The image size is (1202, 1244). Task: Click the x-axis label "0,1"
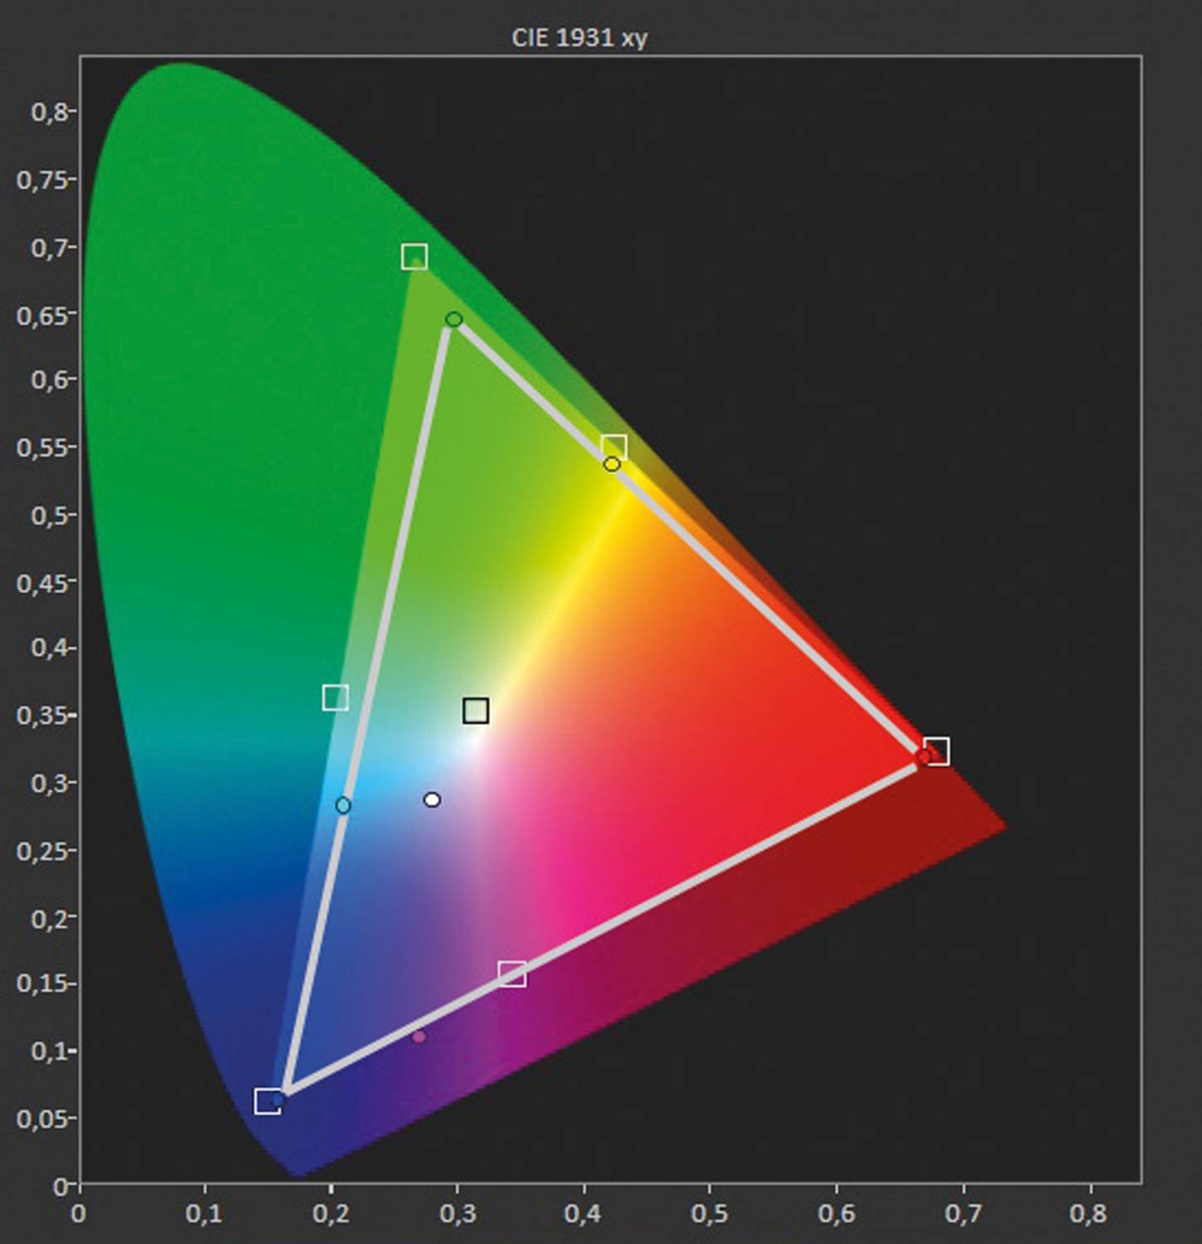(x=204, y=1214)
